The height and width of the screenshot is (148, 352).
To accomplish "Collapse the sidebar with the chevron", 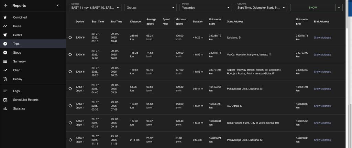I will tap(58, 6).
